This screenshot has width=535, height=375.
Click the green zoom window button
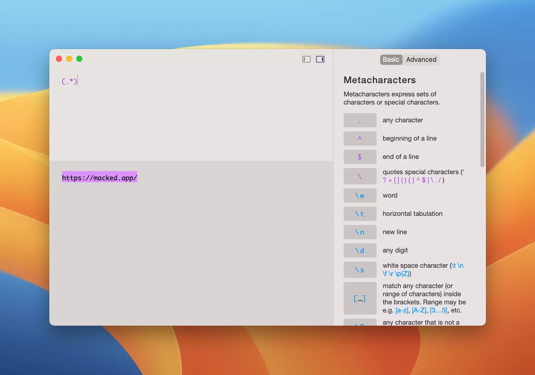pyautogui.click(x=79, y=59)
